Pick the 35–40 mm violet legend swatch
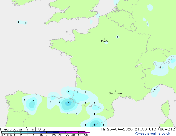The image size is (176, 136). (69, 132)
